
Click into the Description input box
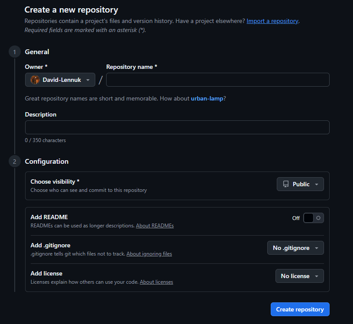point(177,127)
